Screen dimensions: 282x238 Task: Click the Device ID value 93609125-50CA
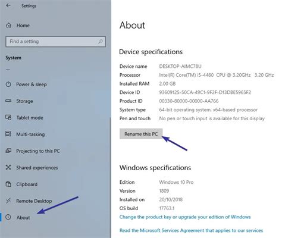tap(205, 92)
